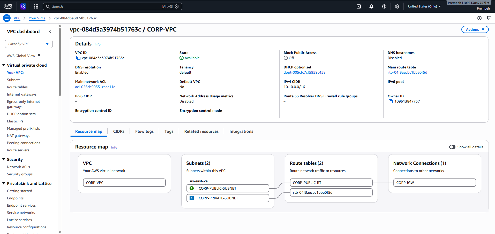
Task: Open Network ACLs in the sidebar
Action: tap(18, 167)
